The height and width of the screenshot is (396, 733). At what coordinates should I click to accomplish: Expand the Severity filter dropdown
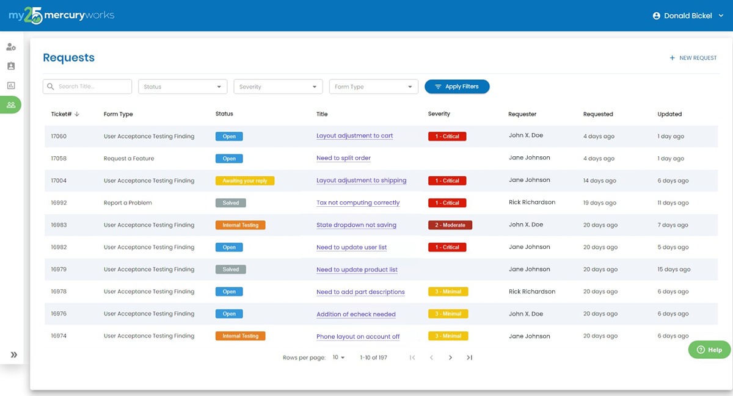pos(278,86)
